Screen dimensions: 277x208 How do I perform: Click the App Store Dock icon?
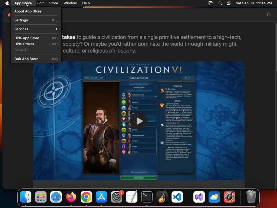coord(101,197)
